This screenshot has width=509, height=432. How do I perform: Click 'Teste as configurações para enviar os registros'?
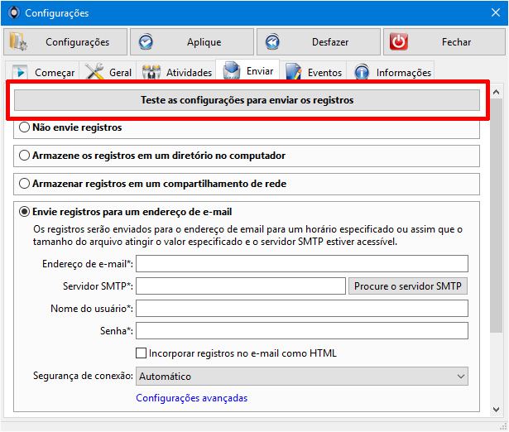coord(247,100)
